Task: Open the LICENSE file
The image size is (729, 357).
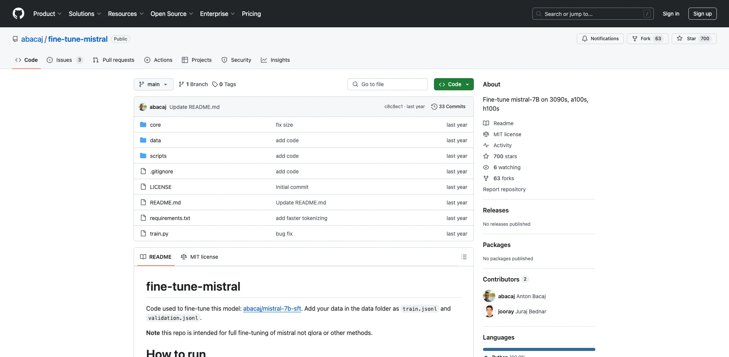Action: tap(161, 187)
